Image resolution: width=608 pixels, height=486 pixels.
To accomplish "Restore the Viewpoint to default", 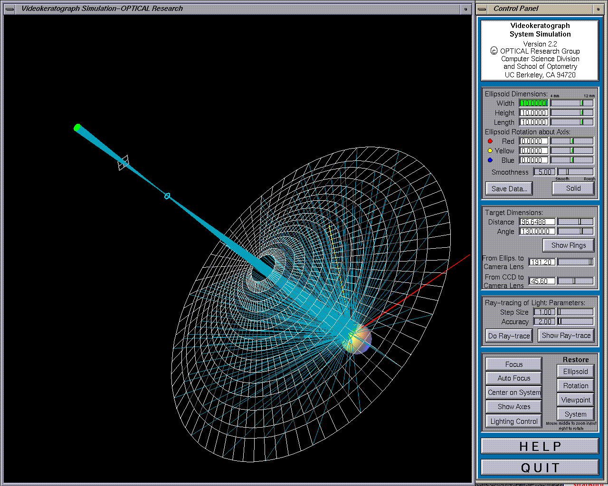I will click(x=575, y=400).
